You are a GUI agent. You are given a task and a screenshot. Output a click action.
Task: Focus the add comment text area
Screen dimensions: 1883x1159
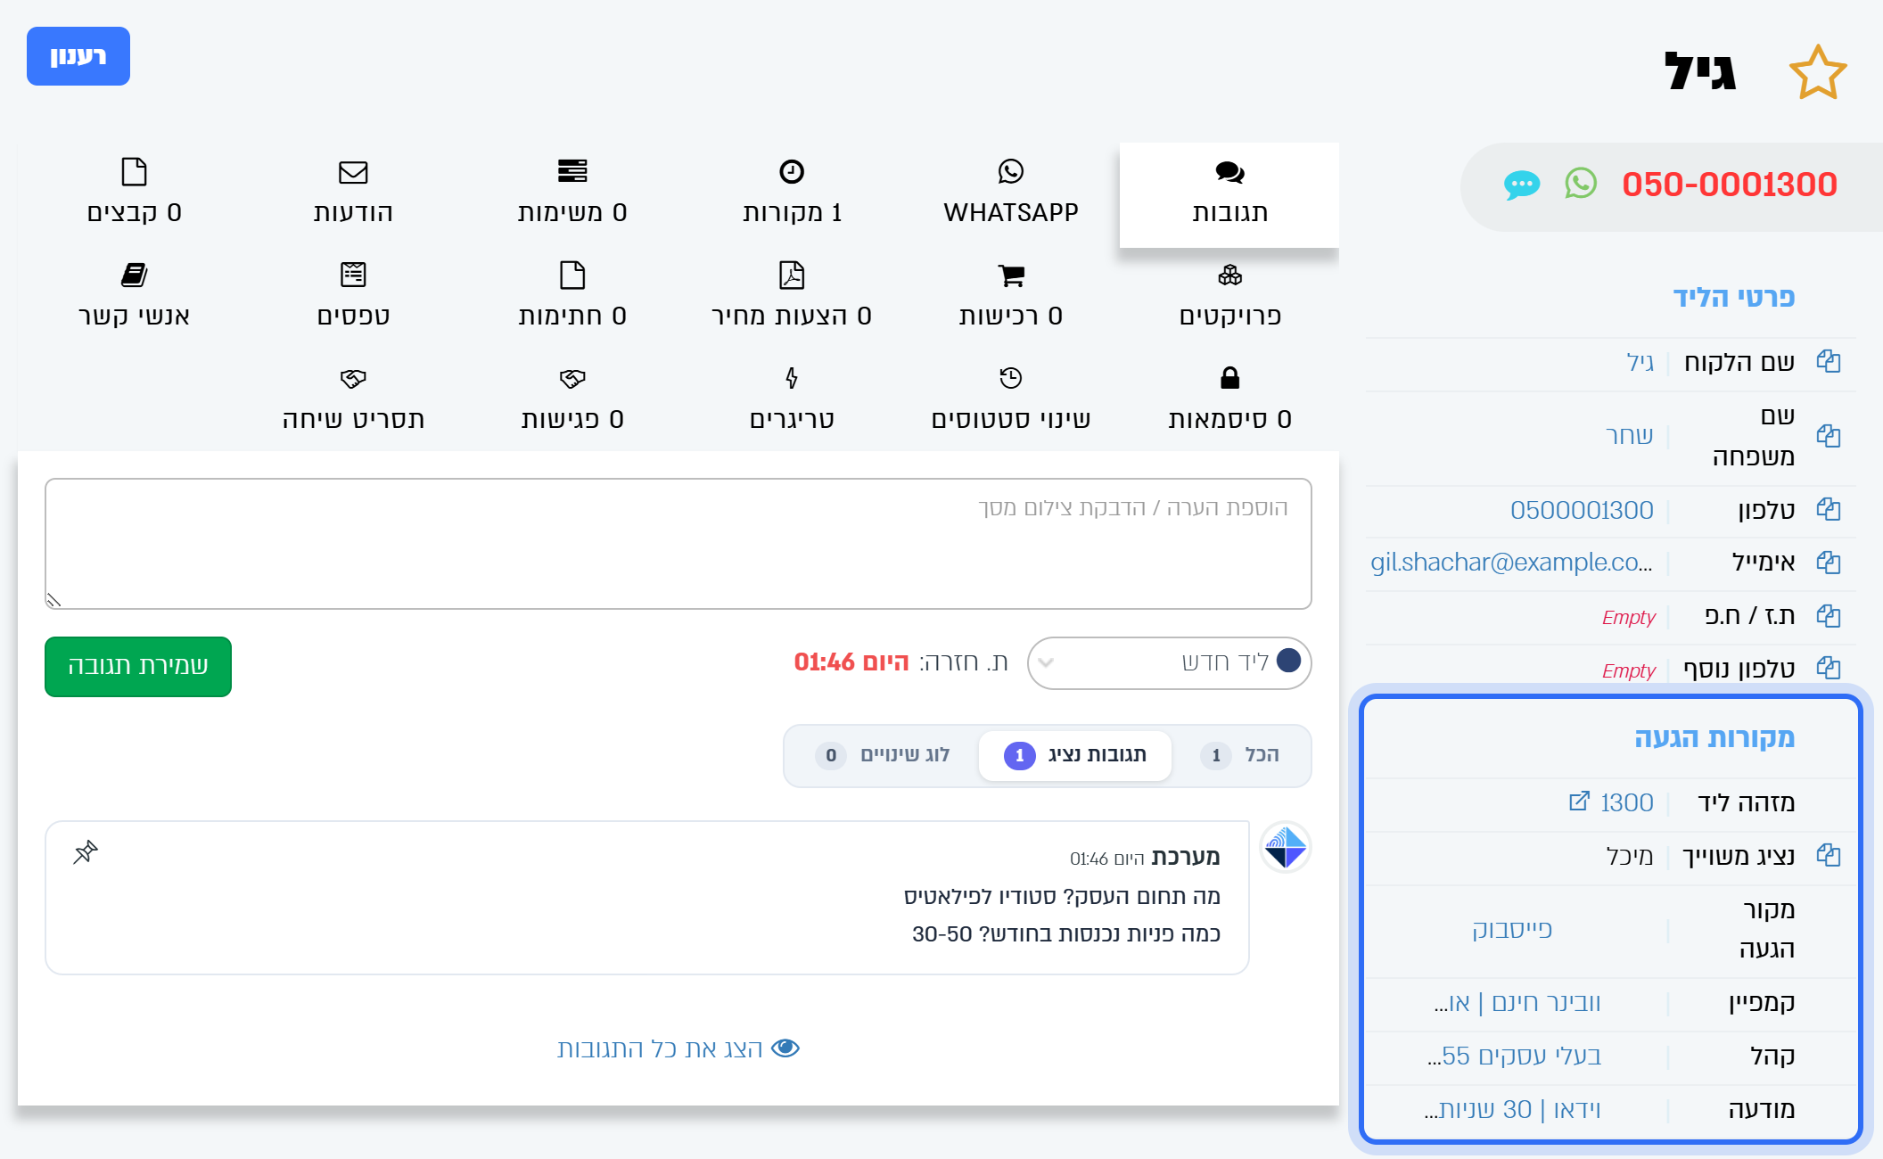678,544
